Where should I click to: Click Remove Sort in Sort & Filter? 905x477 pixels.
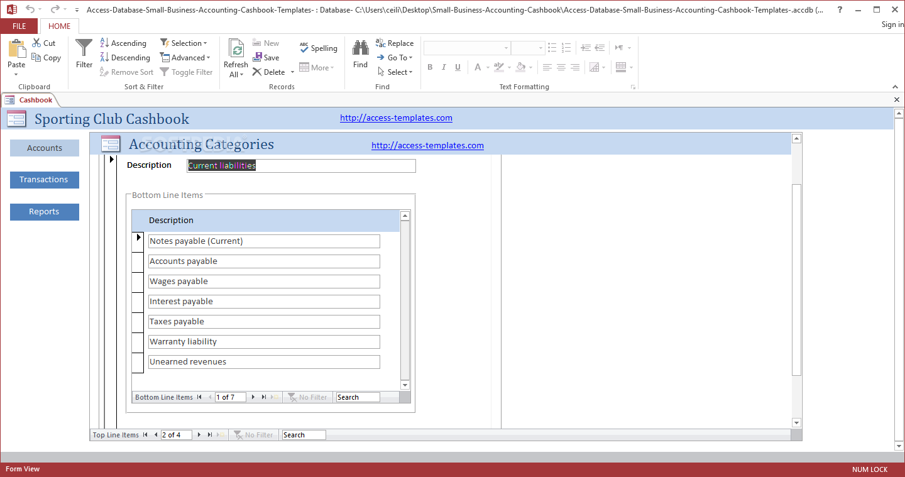126,72
